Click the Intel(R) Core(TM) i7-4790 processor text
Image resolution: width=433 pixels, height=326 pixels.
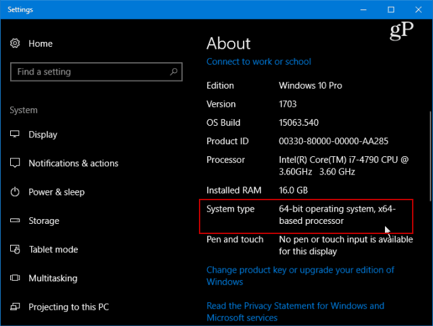[344, 166]
